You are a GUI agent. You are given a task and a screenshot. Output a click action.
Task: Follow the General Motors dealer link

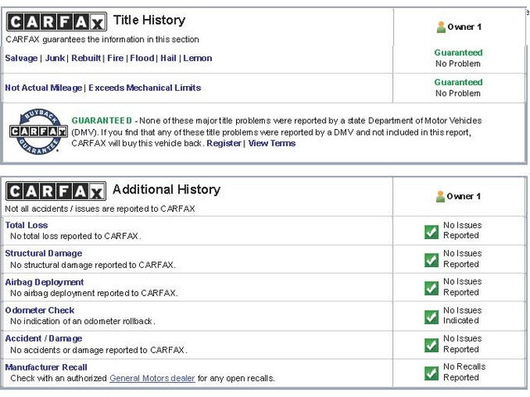coord(152,378)
